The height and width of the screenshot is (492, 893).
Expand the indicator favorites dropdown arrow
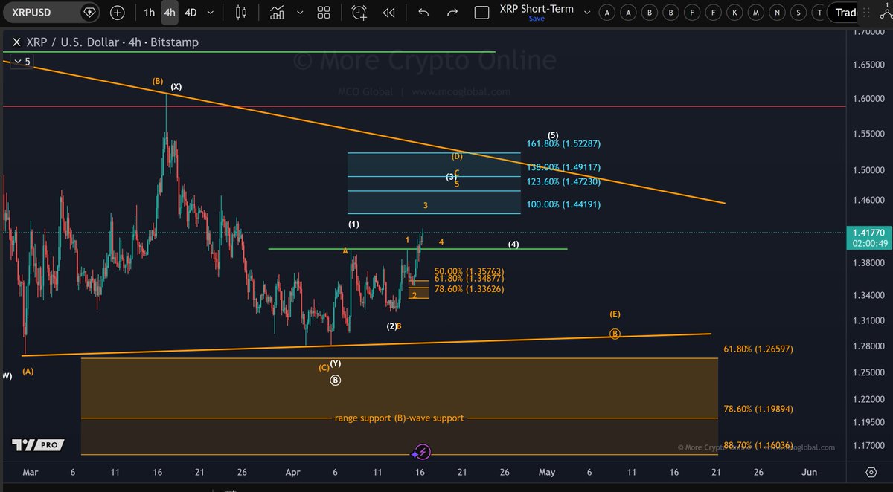299,13
